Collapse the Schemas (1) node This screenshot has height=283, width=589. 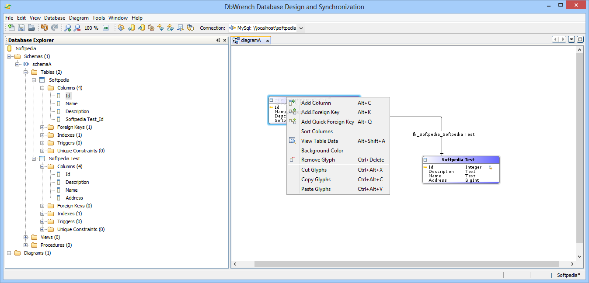coord(9,56)
